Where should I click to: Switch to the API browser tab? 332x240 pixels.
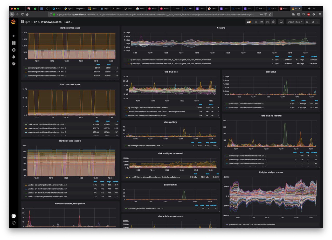coord(272,9)
